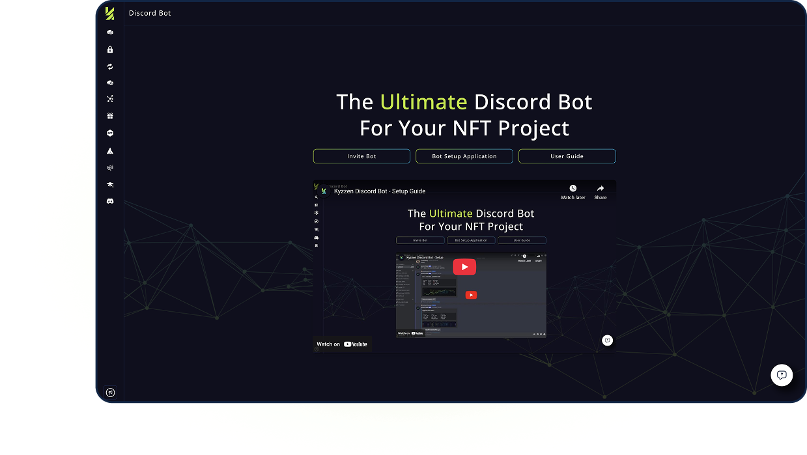Viewport: 807px width, 455px height.
Task: Click the Watch on YouTube link
Action: 342,344
